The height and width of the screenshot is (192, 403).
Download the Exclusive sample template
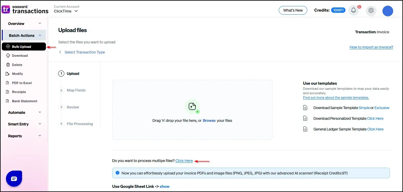click(382, 108)
